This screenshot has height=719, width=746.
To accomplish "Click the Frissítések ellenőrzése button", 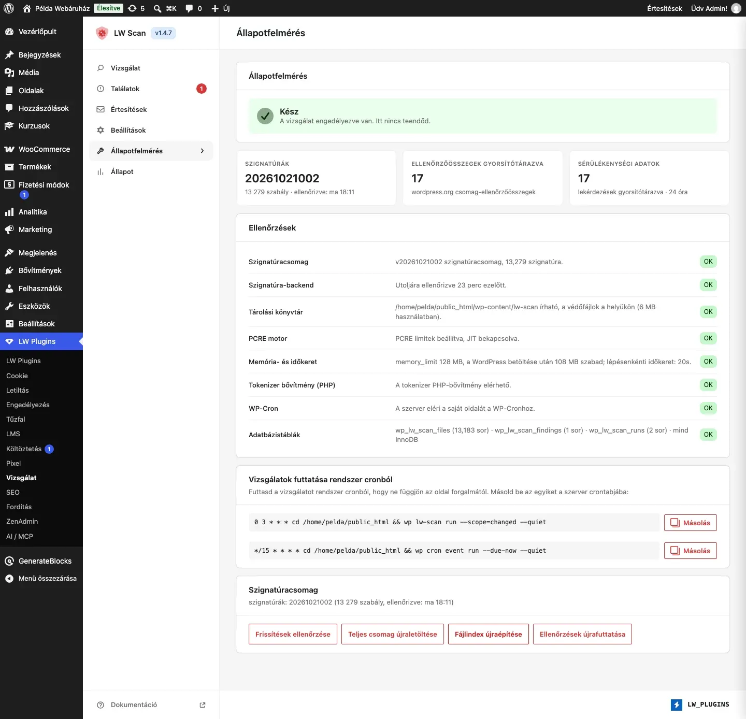I will point(293,634).
